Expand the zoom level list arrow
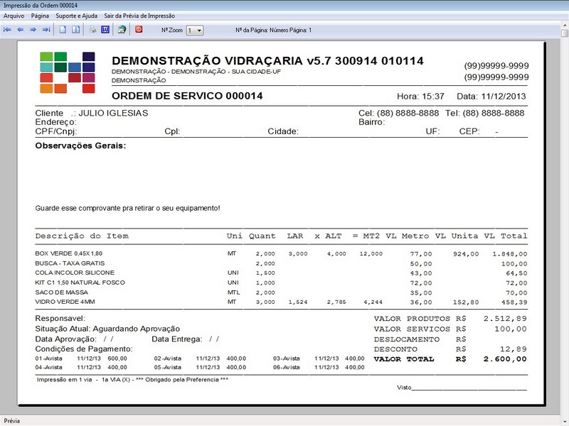 click(200, 29)
